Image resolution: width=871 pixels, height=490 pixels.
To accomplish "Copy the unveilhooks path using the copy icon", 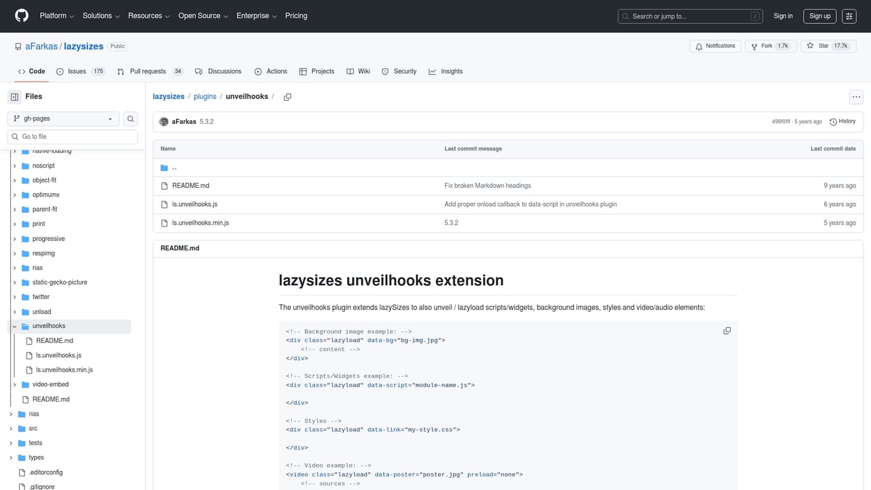I will 287,97.
